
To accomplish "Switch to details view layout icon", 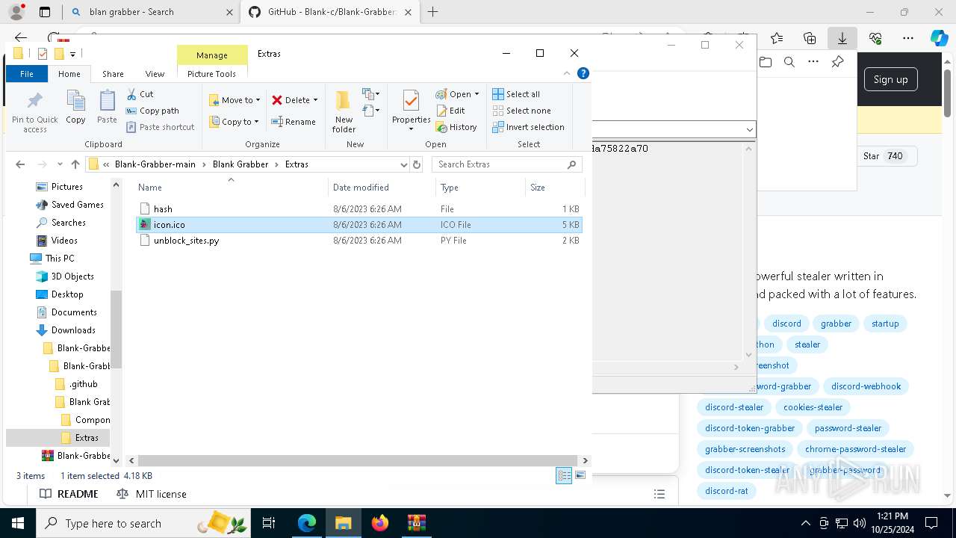I will pos(564,476).
